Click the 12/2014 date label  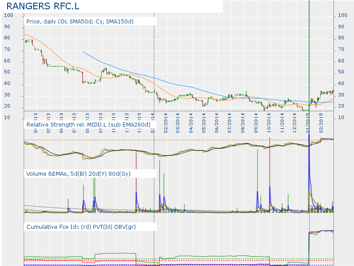coord(295,119)
